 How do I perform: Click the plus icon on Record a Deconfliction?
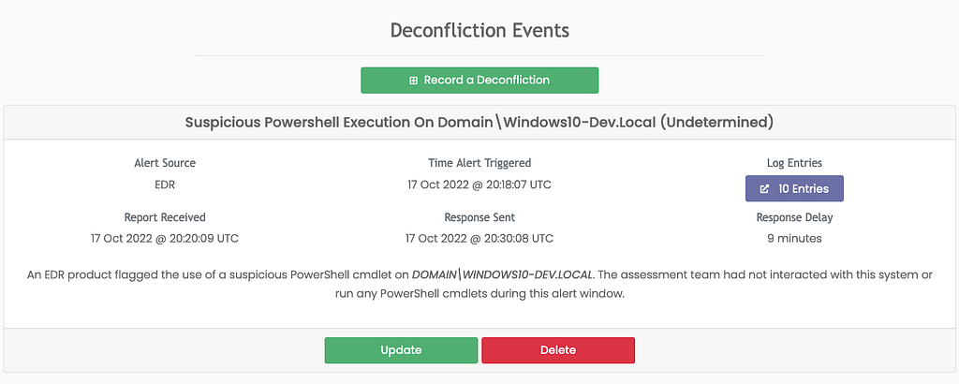[413, 81]
